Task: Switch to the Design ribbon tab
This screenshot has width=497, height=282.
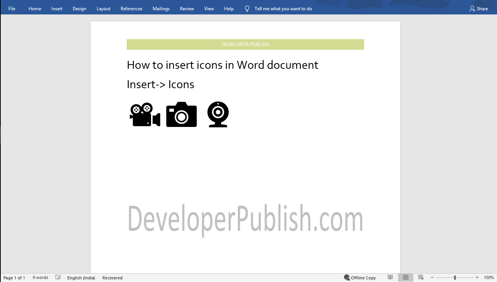Action: pos(79,8)
